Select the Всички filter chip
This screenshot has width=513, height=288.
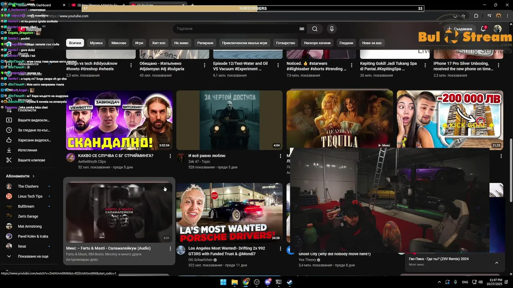coord(75,43)
